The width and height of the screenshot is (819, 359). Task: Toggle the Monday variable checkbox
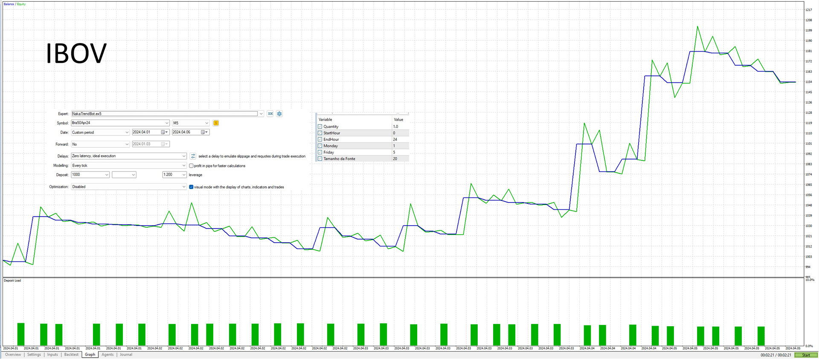click(320, 146)
